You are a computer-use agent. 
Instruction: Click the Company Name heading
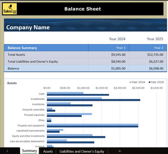click(28, 27)
